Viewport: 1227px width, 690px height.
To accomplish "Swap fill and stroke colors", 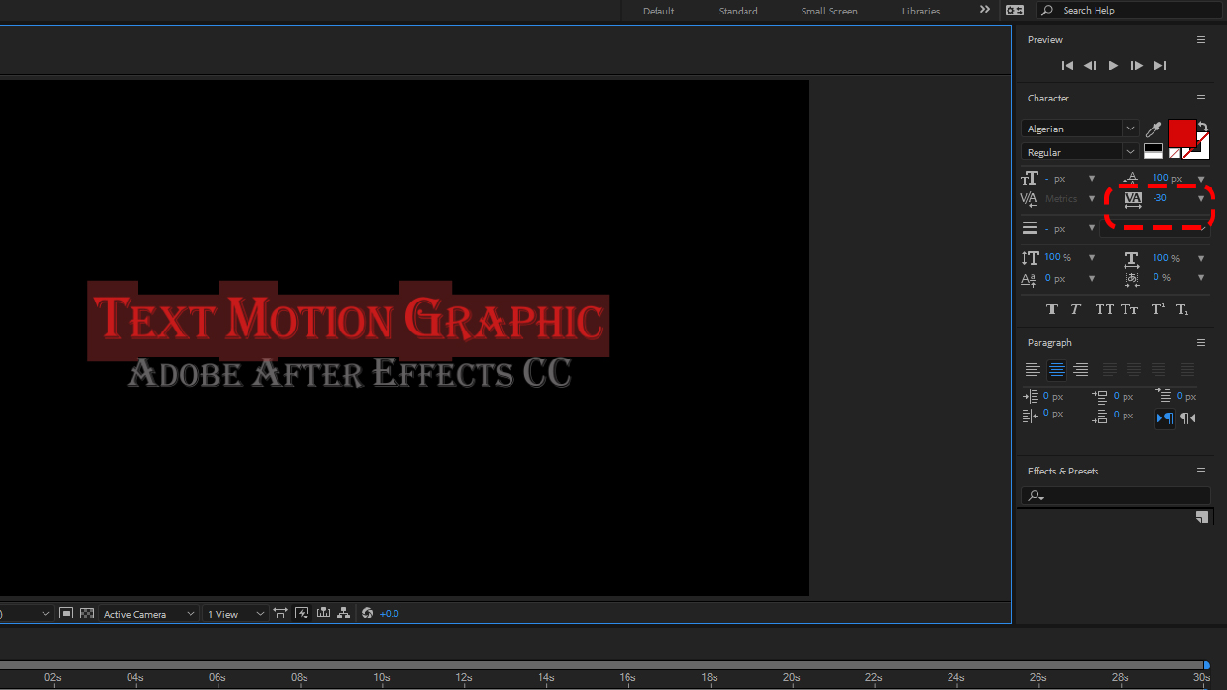I will point(1203,127).
